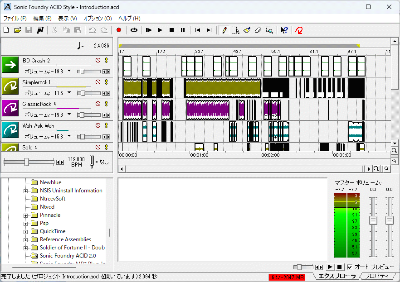Viewport: 400px width, 282px height.
Task: Toggle loop playback icon
Action: tap(134, 30)
